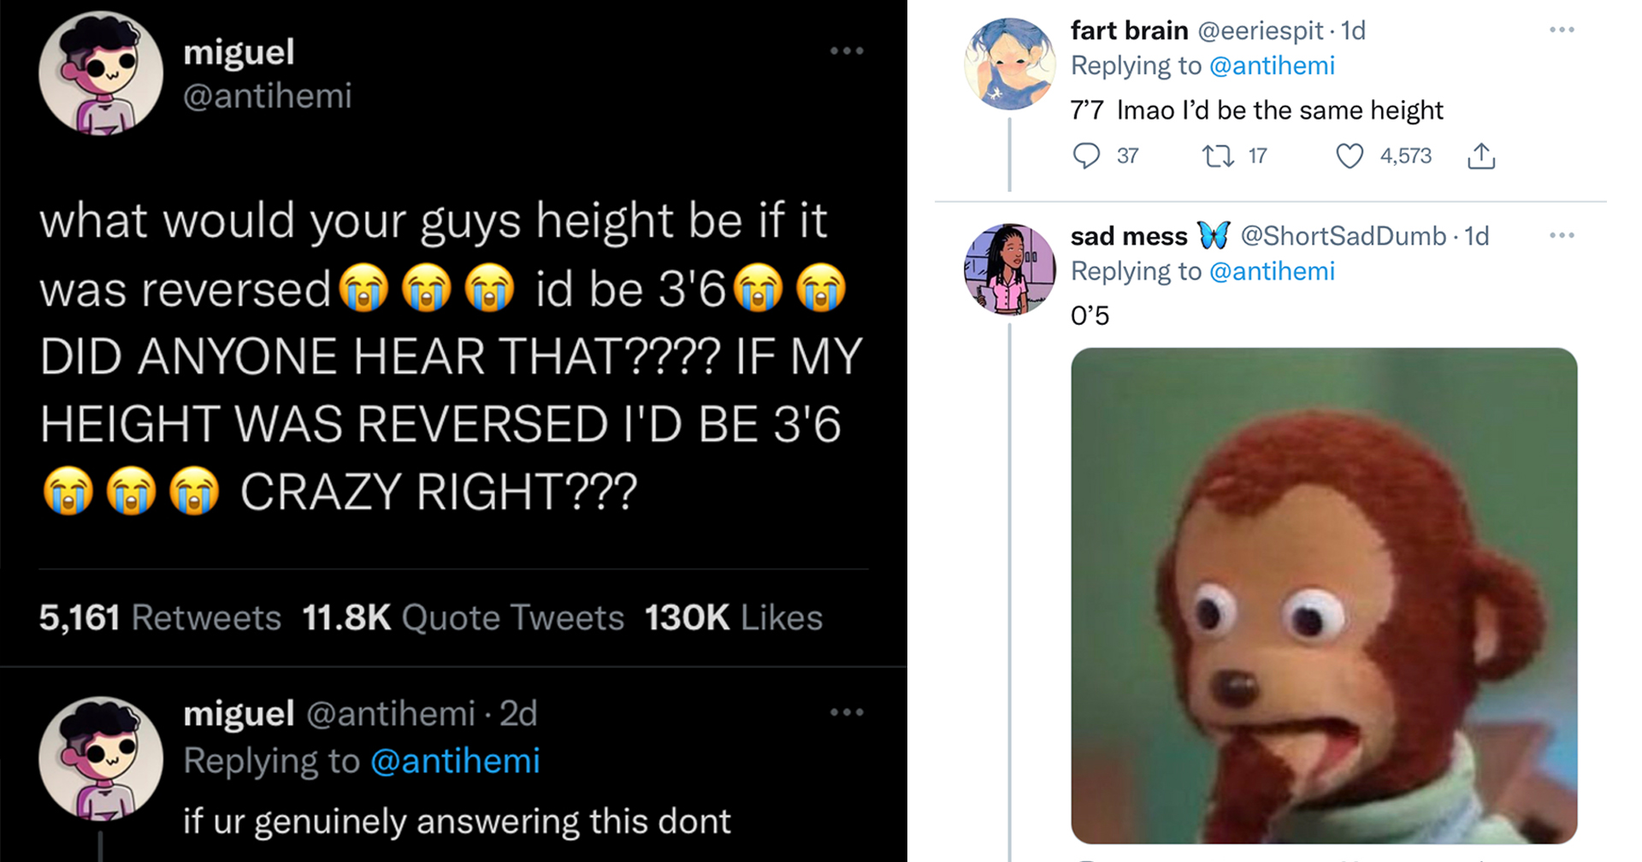The width and height of the screenshot is (1642, 862).
Task: Click the reply icon on fart brain's tweet
Action: click(1086, 156)
